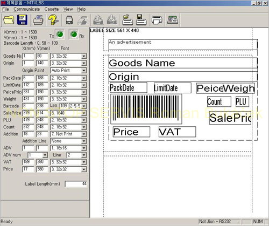
Task: Click Barcode Len field showing 109
Action: [63, 106]
